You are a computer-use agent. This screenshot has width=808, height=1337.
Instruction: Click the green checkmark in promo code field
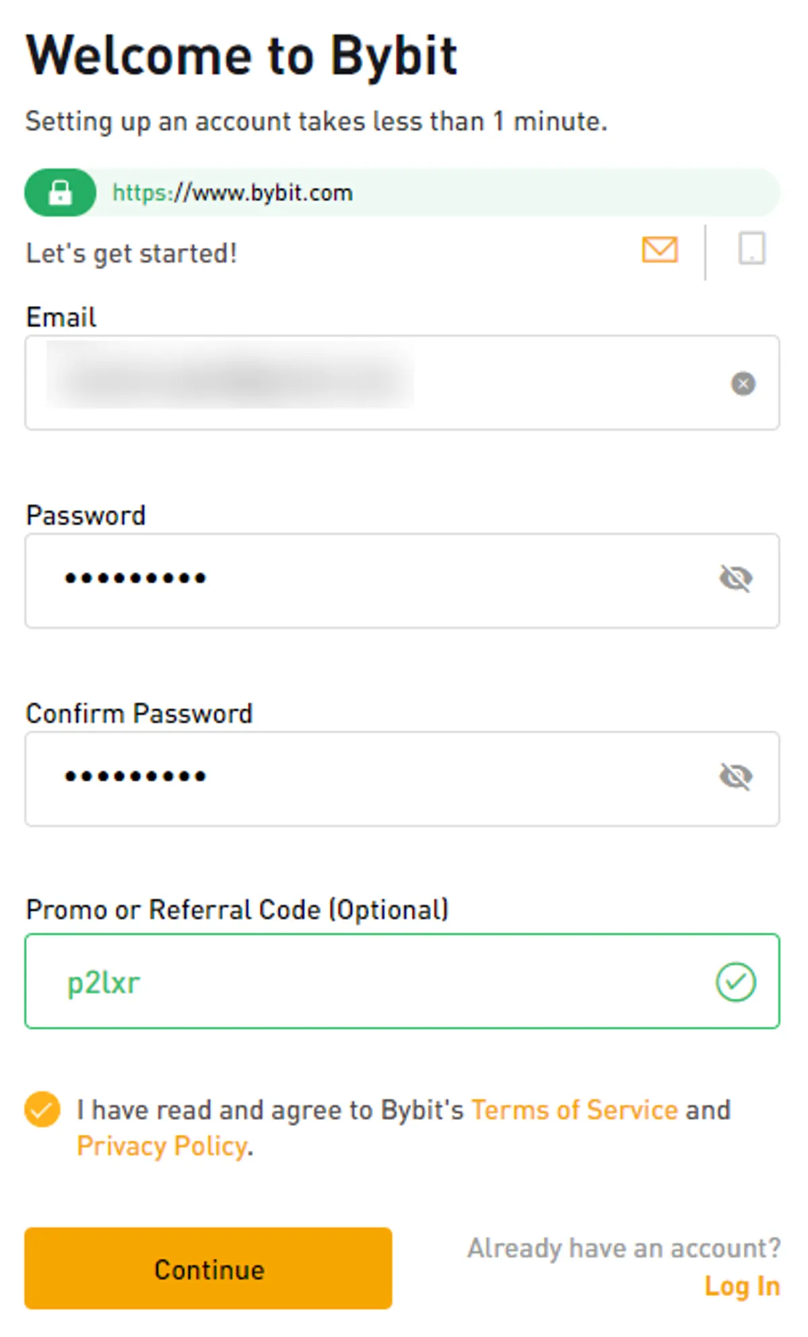[736, 982]
